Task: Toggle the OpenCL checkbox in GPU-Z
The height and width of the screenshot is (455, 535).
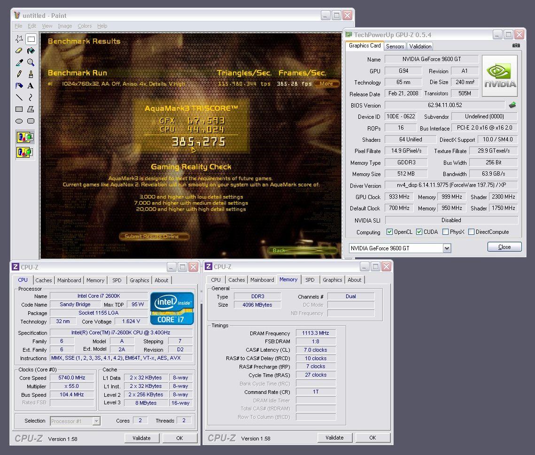Action: (389, 231)
